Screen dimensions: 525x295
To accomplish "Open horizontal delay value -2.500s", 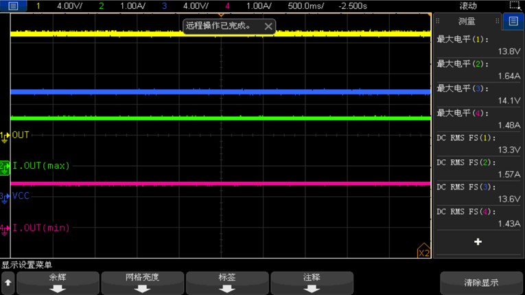I will 353,6.
